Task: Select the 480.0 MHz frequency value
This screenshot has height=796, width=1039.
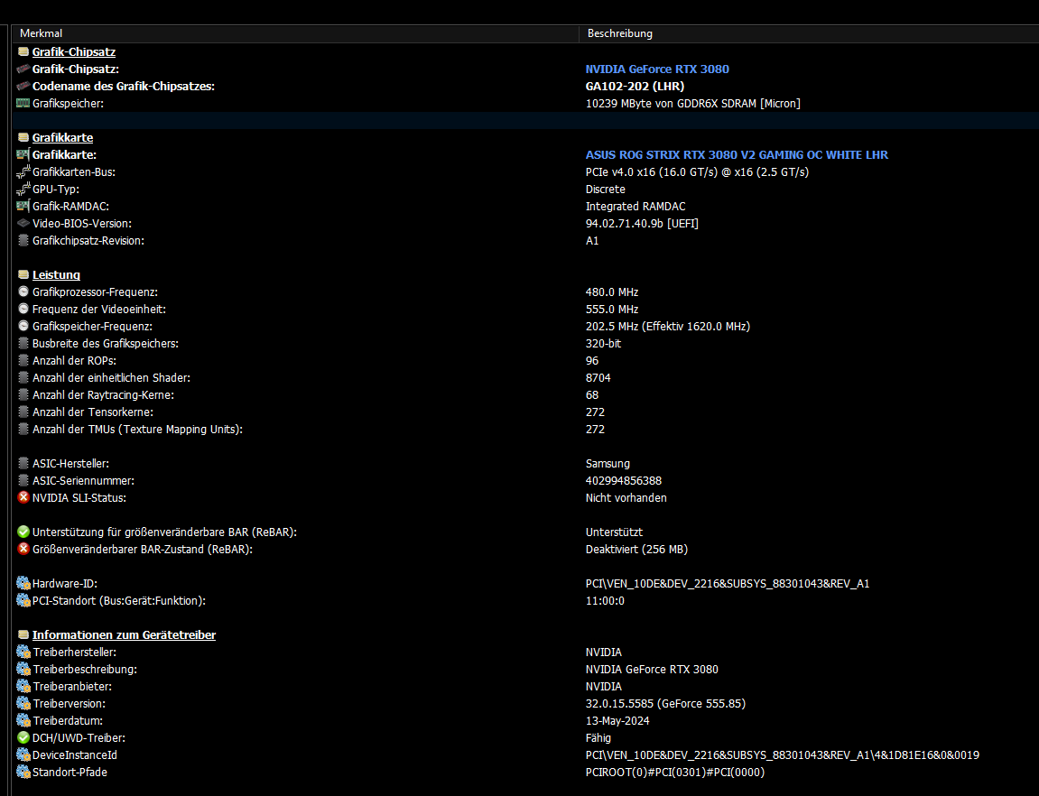Action: pos(612,292)
